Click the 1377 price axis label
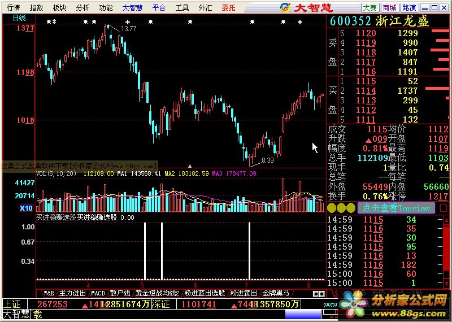The image size is (452, 322). pos(25,28)
